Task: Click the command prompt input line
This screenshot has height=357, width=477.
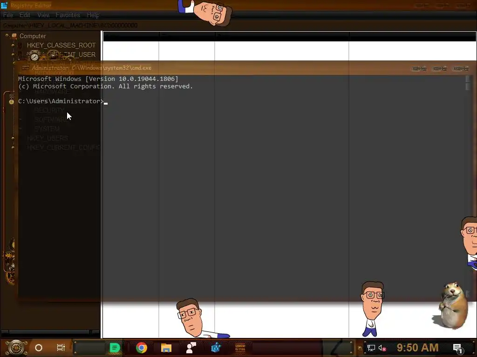Action: click(63, 101)
